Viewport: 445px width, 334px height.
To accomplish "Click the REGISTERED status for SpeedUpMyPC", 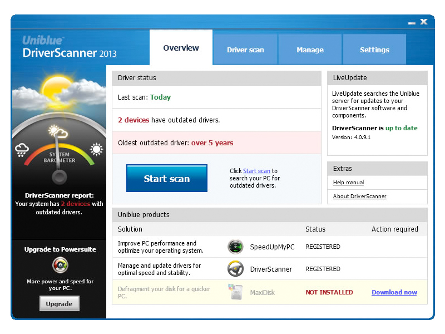I will click(323, 247).
